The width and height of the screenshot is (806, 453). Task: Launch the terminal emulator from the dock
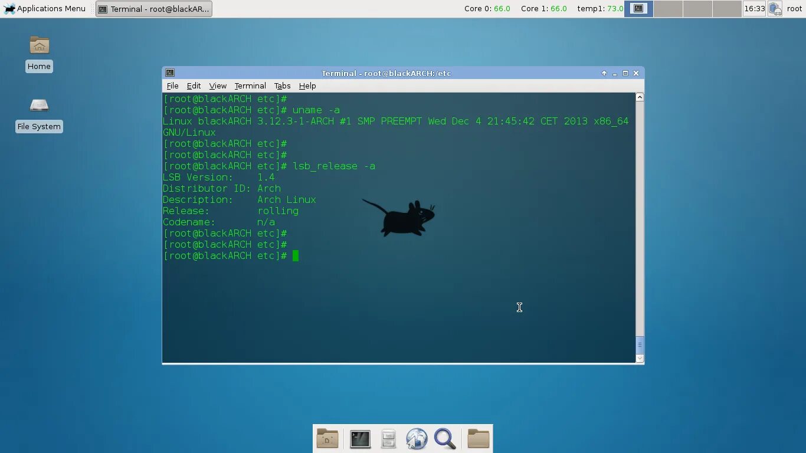coord(360,439)
